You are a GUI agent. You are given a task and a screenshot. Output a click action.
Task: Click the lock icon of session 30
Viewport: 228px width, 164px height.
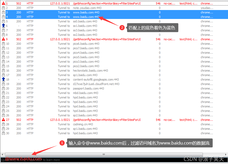[x=3, y=133]
